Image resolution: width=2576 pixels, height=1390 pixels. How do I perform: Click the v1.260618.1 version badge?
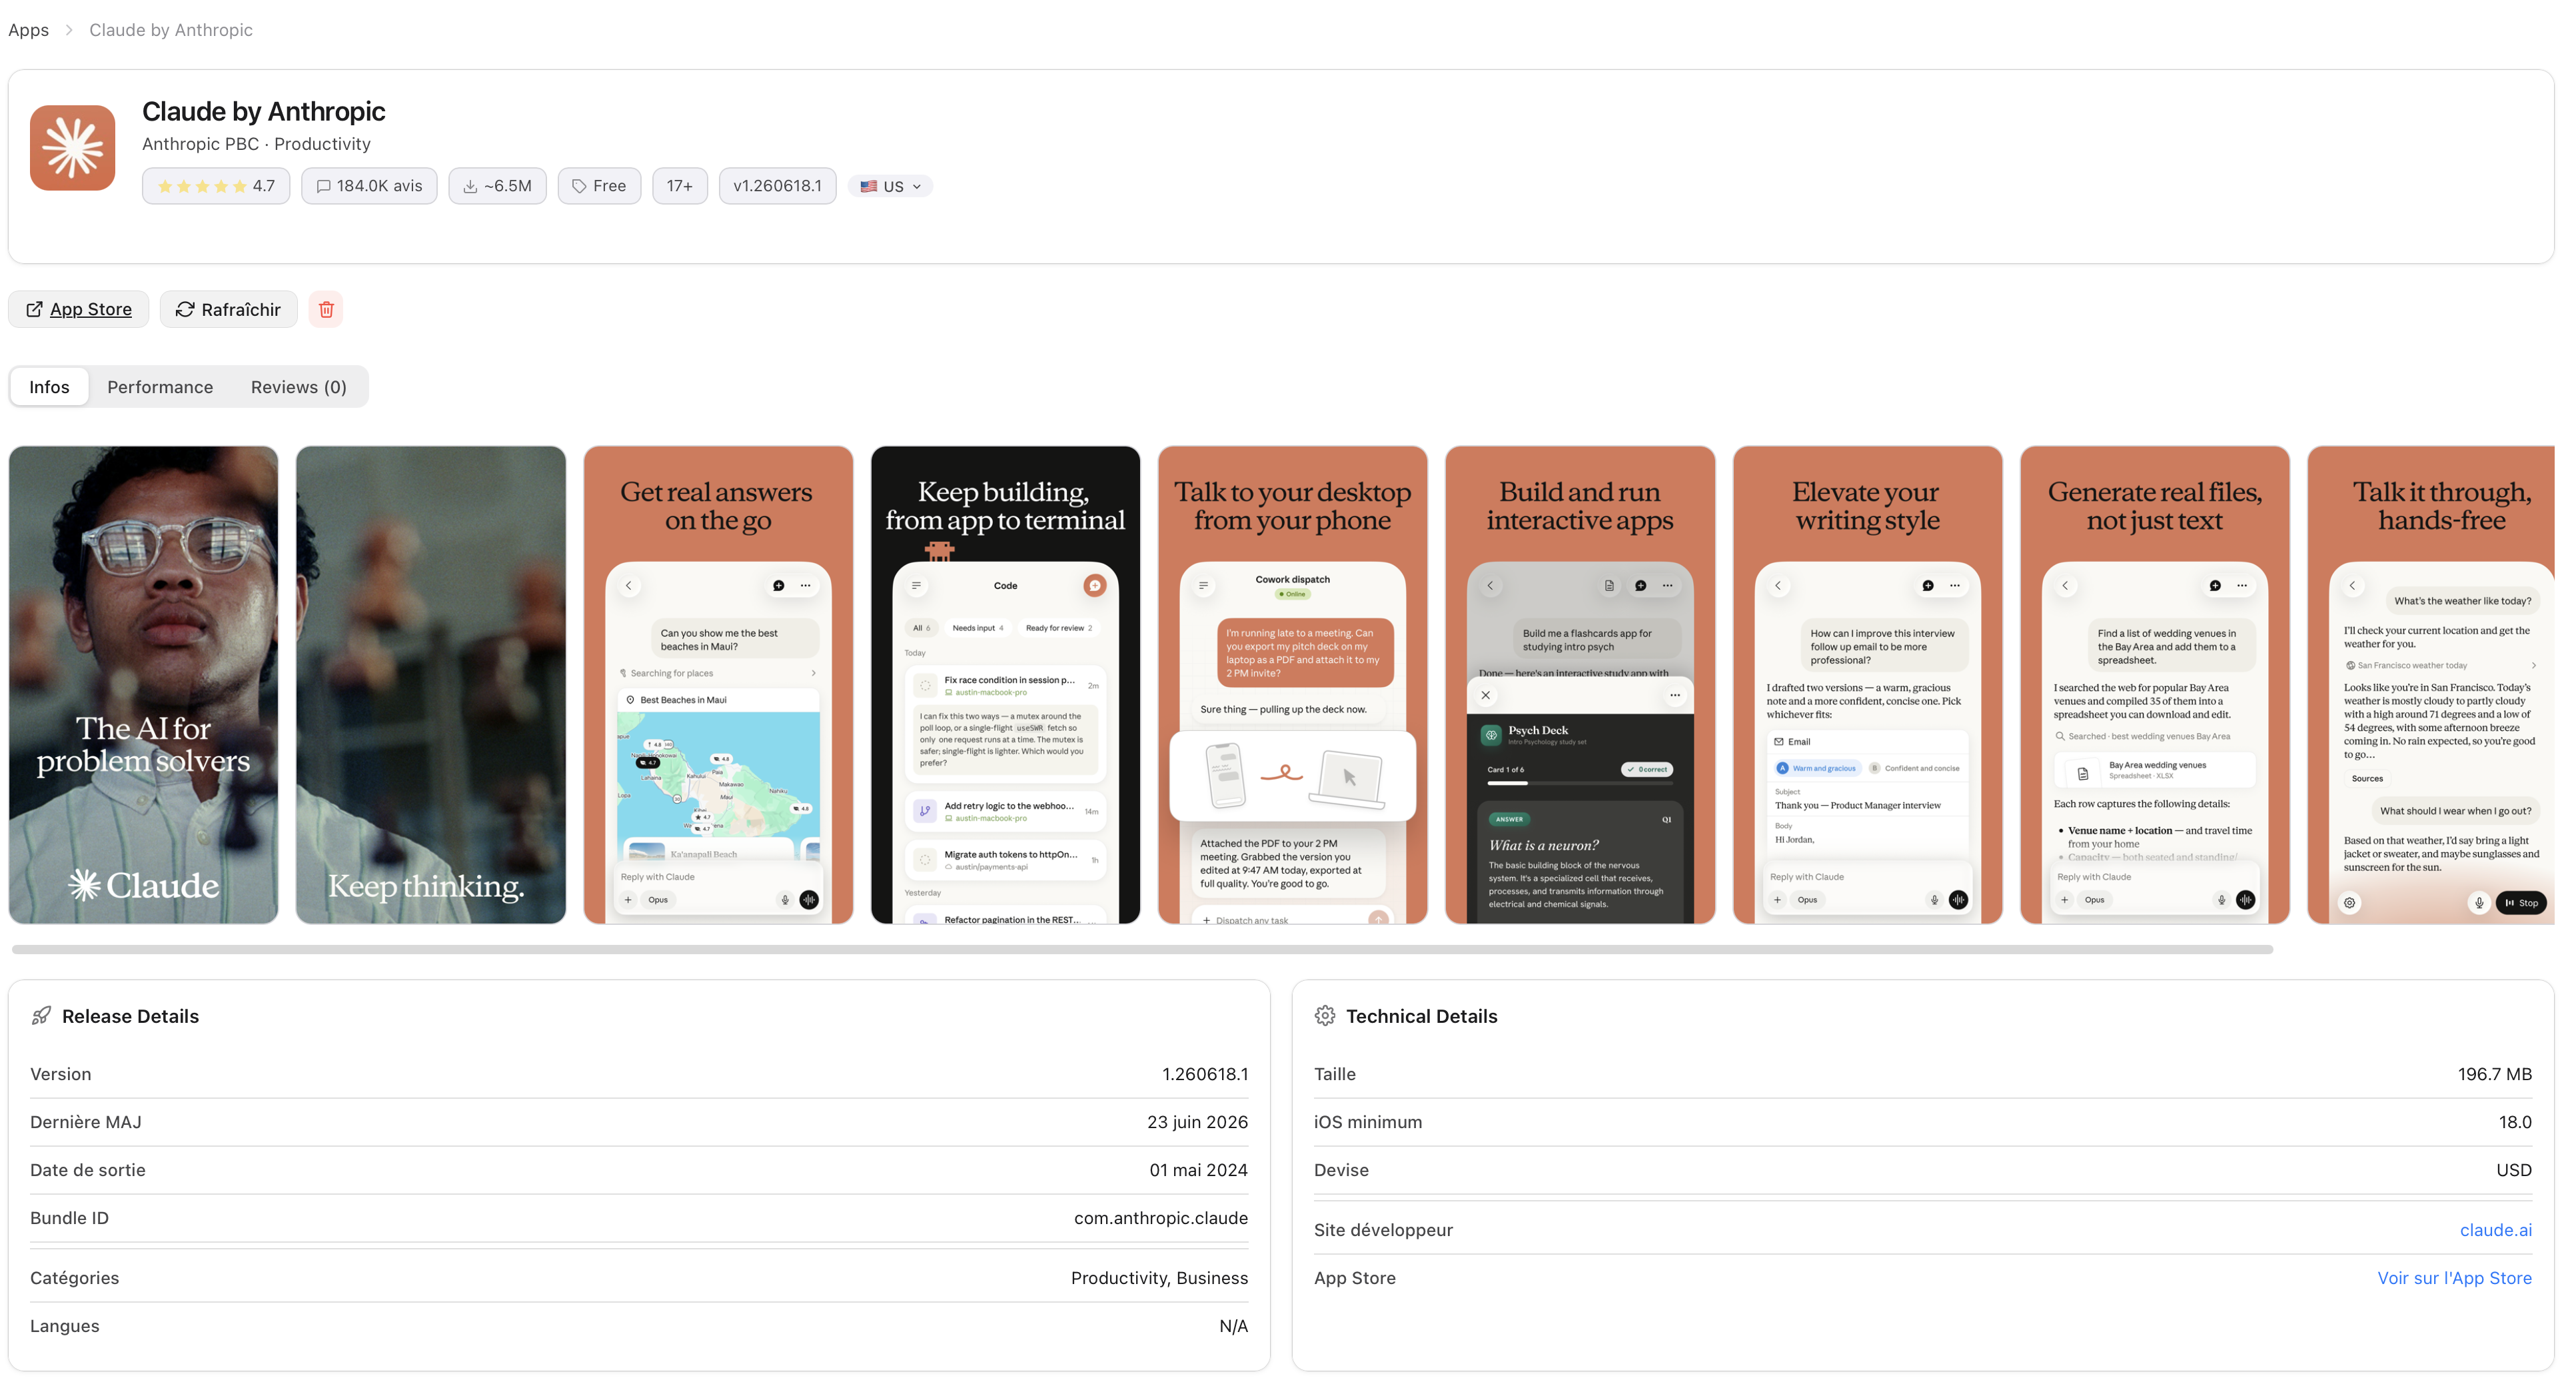[x=777, y=186]
